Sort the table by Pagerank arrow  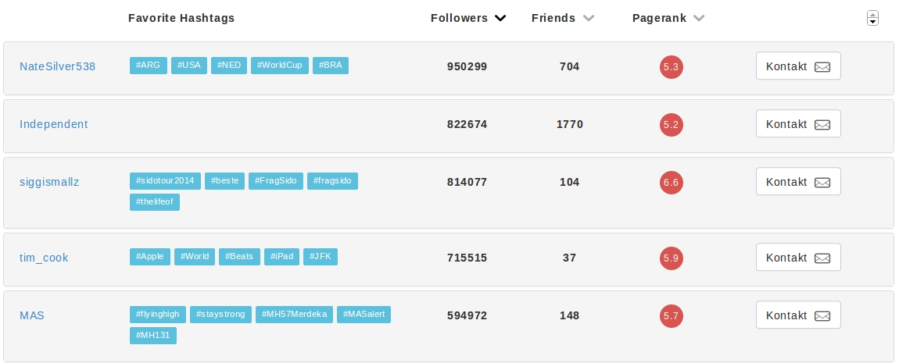pyautogui.click(x=699, y=18)
